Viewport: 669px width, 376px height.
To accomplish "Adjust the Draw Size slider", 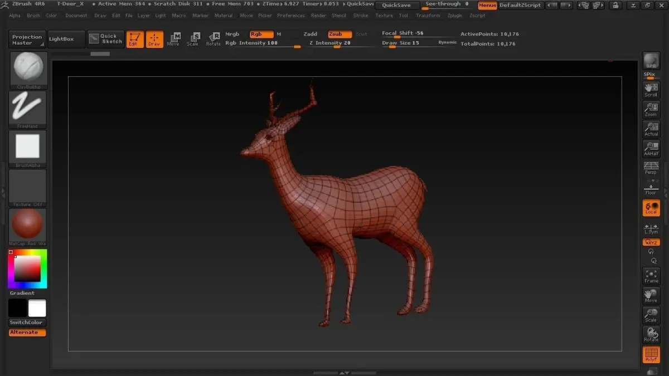I will (408, 44).
